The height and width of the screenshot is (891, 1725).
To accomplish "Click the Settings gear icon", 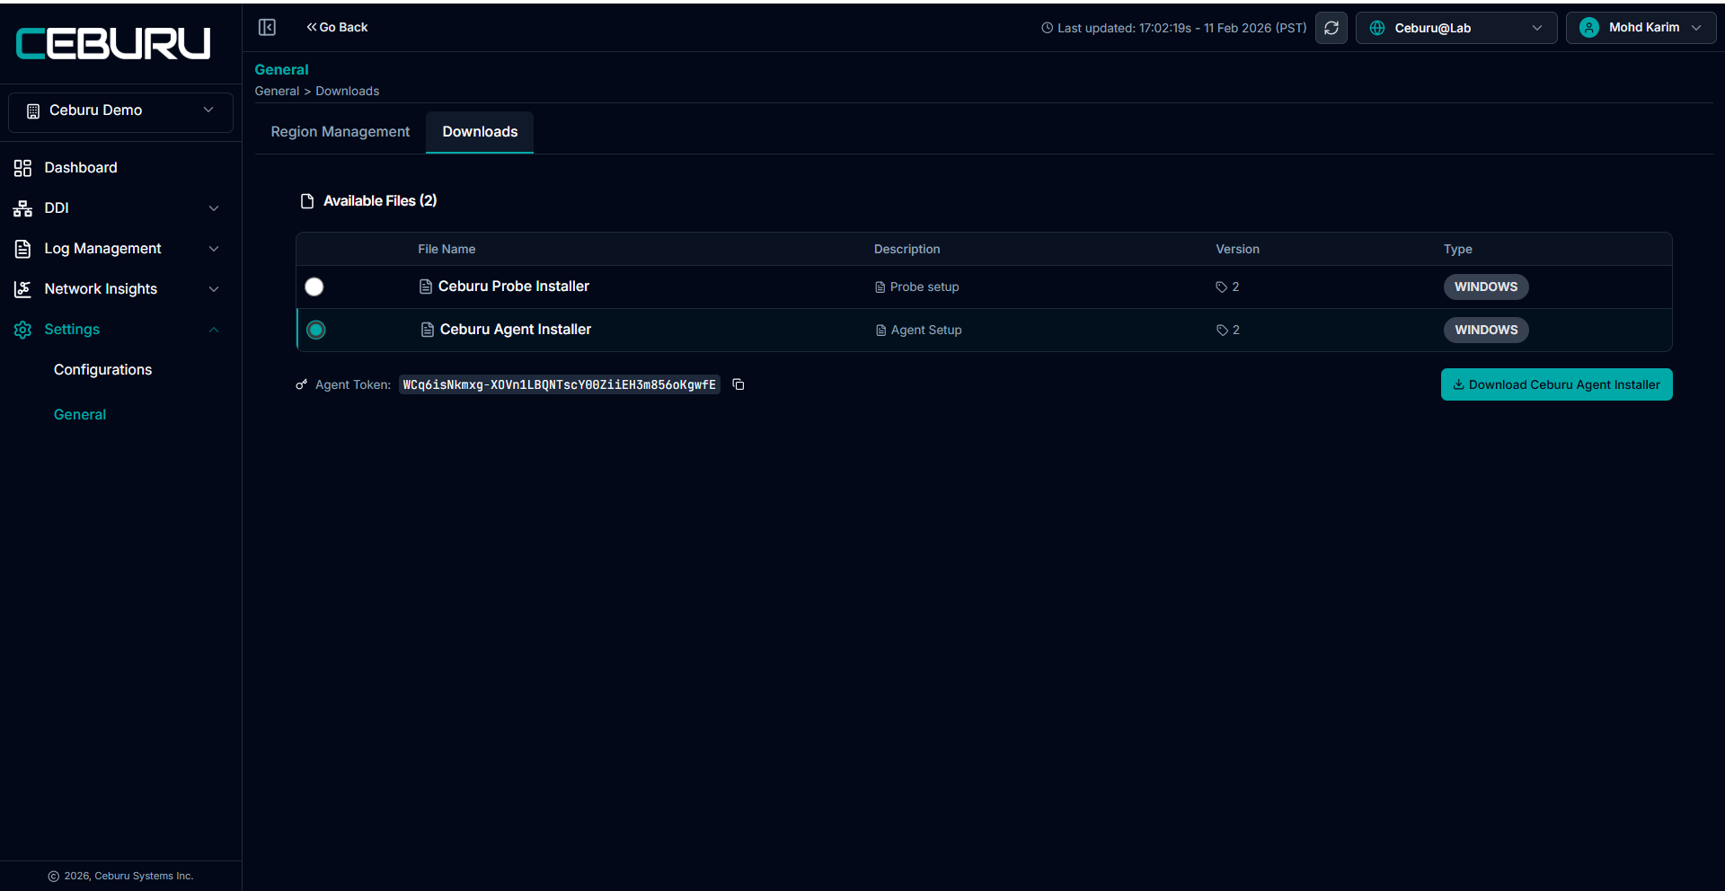I will coord(22,330).
